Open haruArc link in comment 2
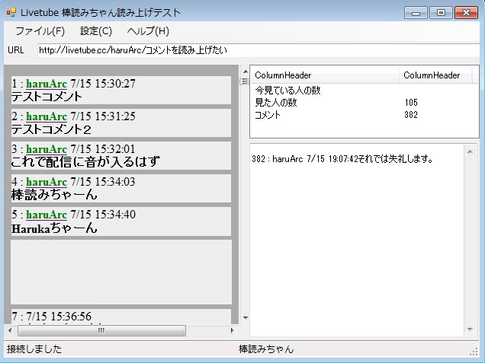The height and width of the screenshot is (363, 485). 47,116
